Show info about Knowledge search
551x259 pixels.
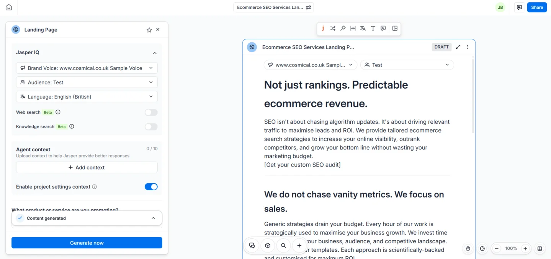(x=72, y=126)
